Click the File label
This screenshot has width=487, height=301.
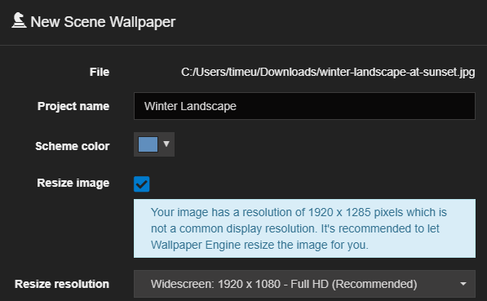100,72
